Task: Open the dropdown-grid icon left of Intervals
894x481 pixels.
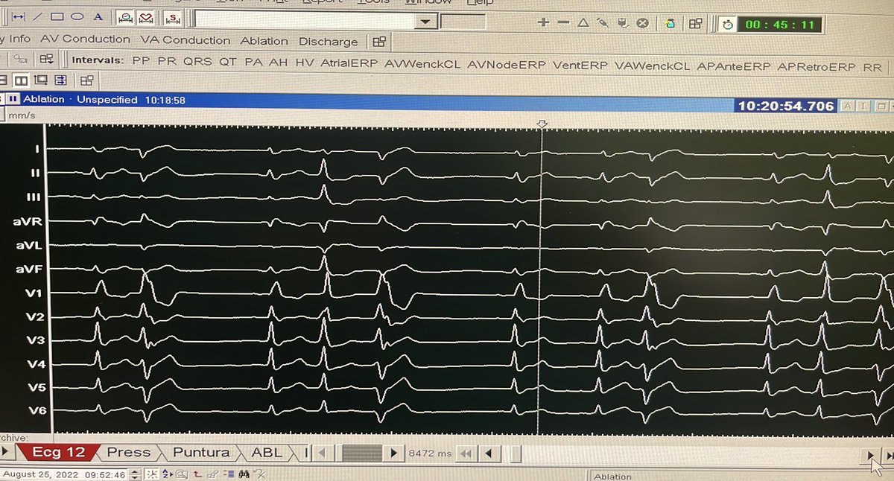Action: click(x=47, y=59)
